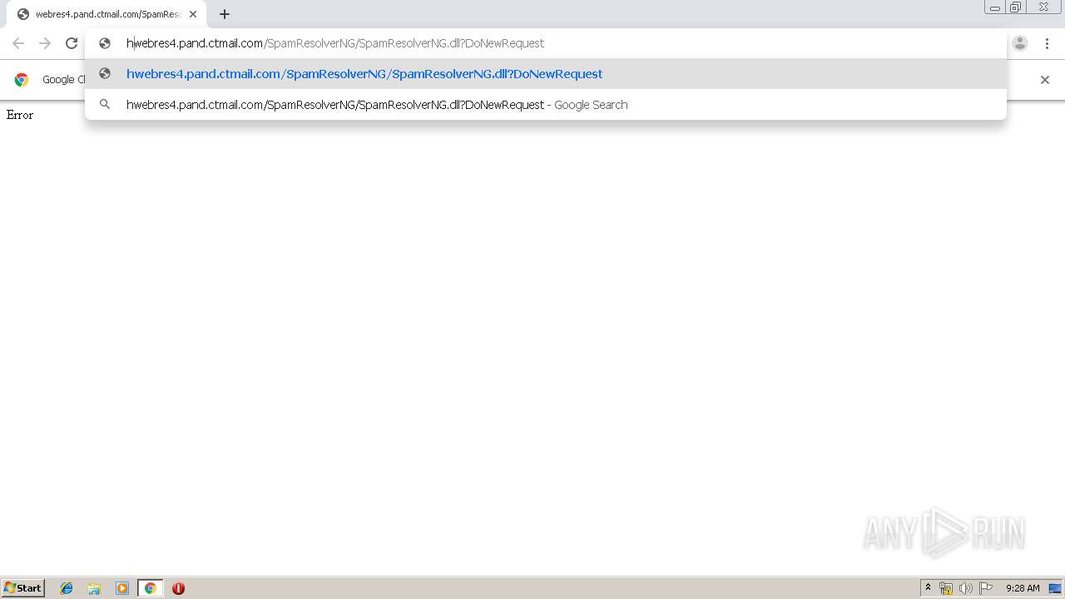Switch to Chrome taskbar button

point(150,588)
